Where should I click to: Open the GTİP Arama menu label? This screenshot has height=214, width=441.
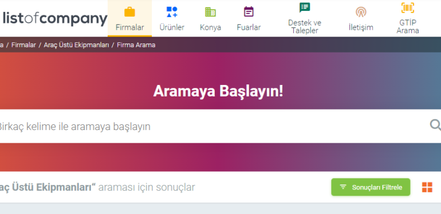point(408,27)
